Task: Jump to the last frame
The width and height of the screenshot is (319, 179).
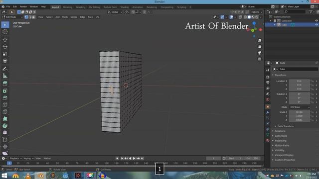Action: coord(142,158)
